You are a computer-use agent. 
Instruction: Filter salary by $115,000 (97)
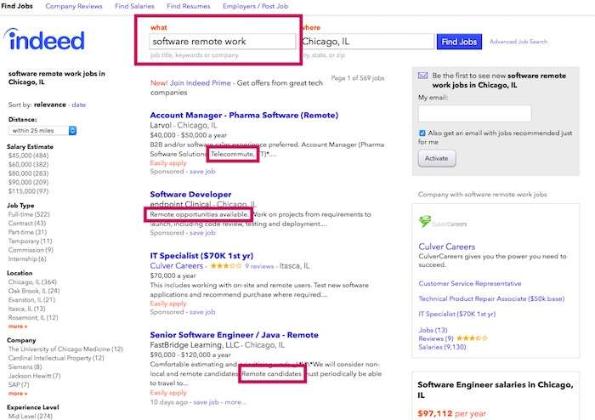[x=28, y=191]
